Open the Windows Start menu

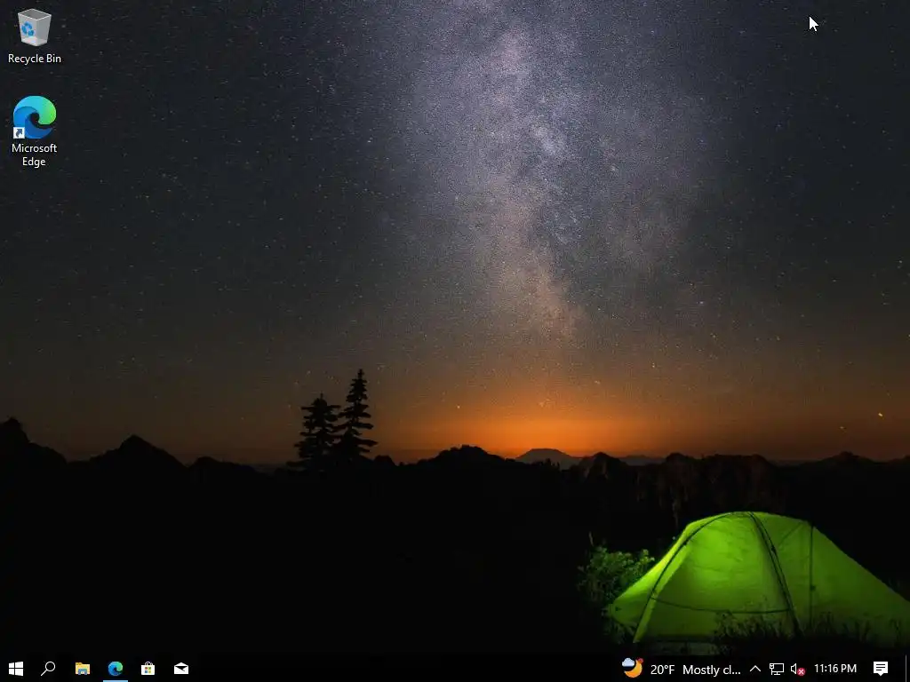pyautogui.click(x=16, y=669)
